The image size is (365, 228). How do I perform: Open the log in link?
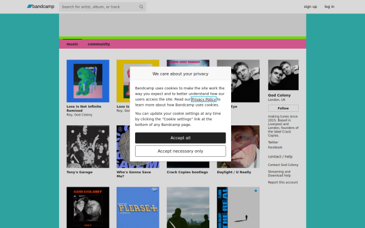329,7
